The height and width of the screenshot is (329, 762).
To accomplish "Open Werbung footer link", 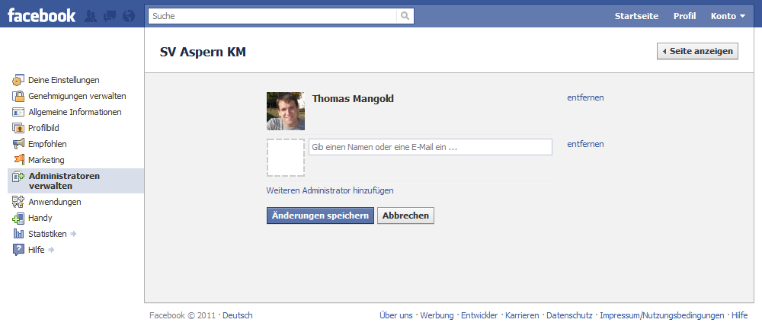I will click(437, 315).
